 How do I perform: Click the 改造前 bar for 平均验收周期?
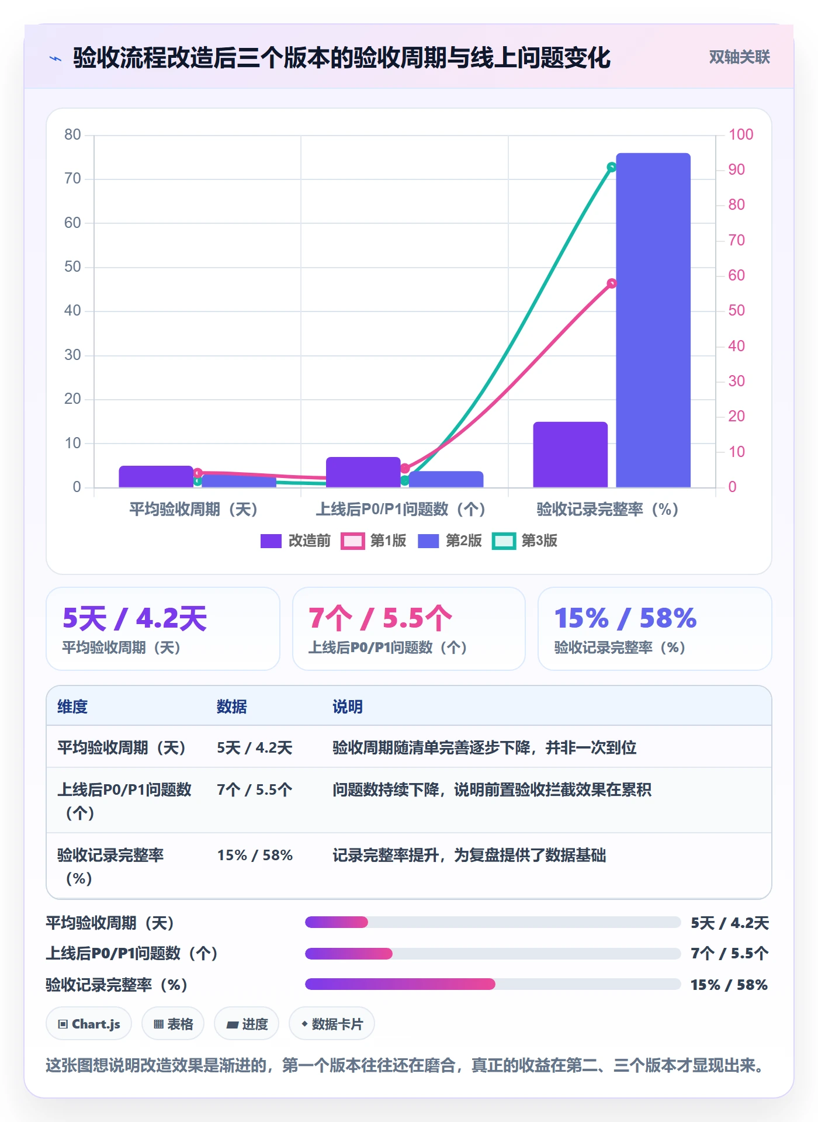(x=156, y=477)
